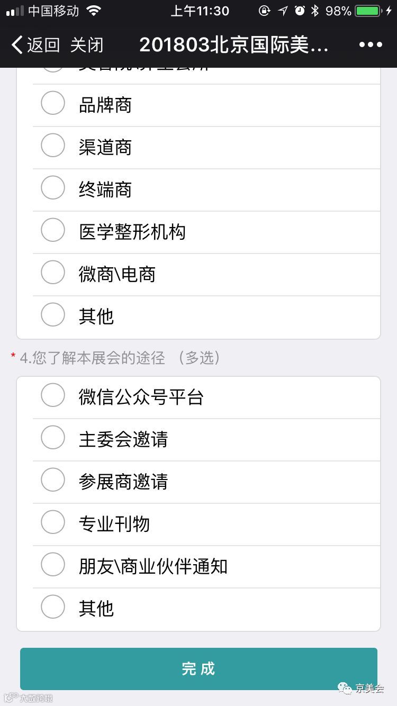The image size is (397, 706).
Task: Tap the 完成 submit button
Action: point(198,668)
